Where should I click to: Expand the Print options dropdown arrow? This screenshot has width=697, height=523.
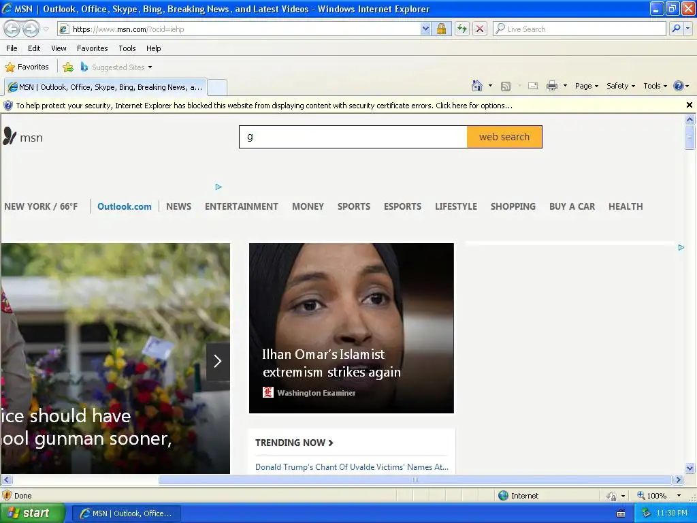[x=565, y=86]
